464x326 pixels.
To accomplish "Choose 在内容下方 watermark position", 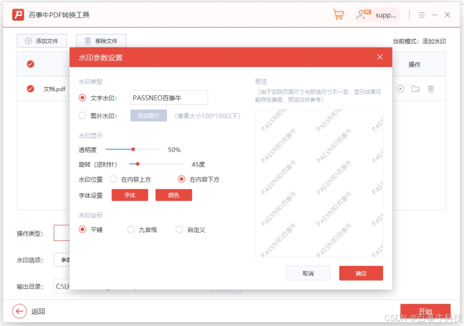I will (181, 179).
